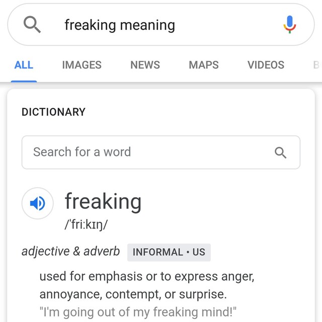Viewport: 322px width, 322px height.
Task: Click the 'freaking meaning' search query field
Action: pos(151,25)
